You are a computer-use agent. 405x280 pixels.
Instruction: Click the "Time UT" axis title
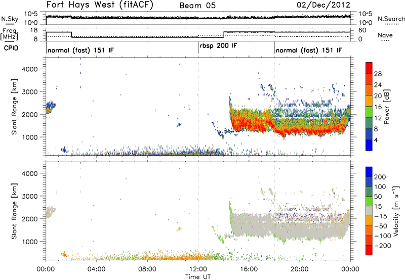pos(198,277)
